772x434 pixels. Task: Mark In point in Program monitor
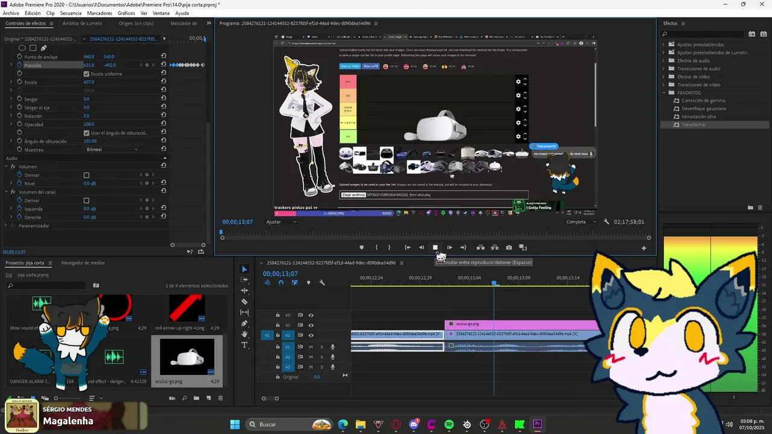pyautogui.click(x=376, y=247)
